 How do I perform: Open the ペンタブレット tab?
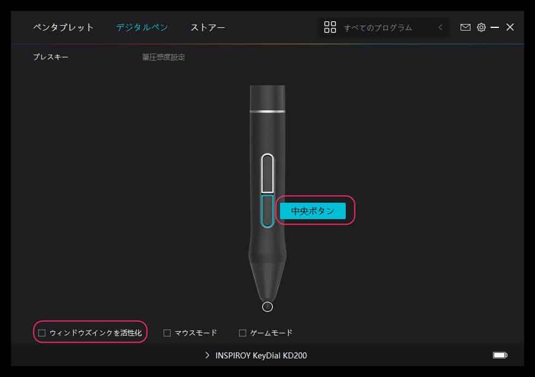tap(63, 27)
